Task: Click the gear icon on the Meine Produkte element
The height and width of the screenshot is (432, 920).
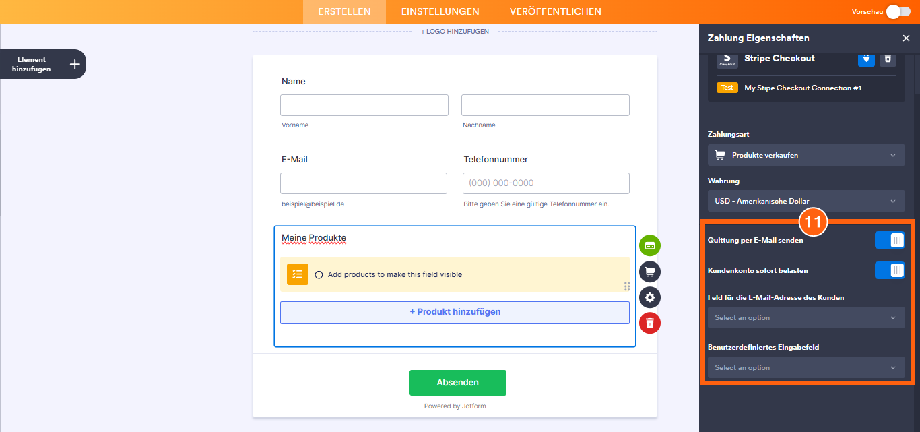Action: (649, 297)
